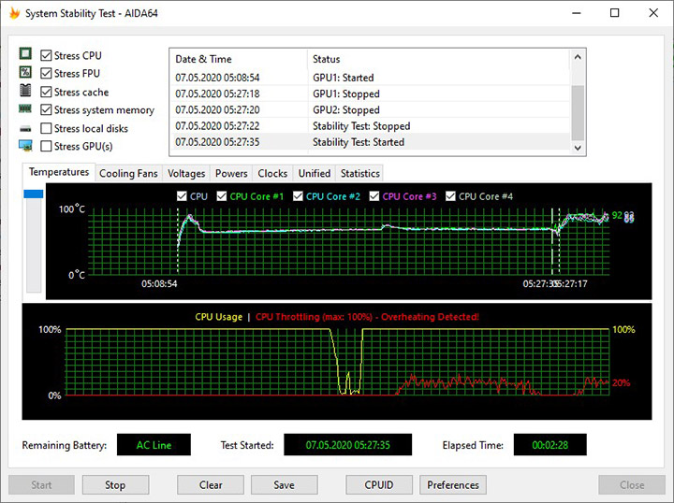The image size is (674, 503).
Task: Click the Test Started 07.05.2020 05:27:35 value
Action: (347, 445)
